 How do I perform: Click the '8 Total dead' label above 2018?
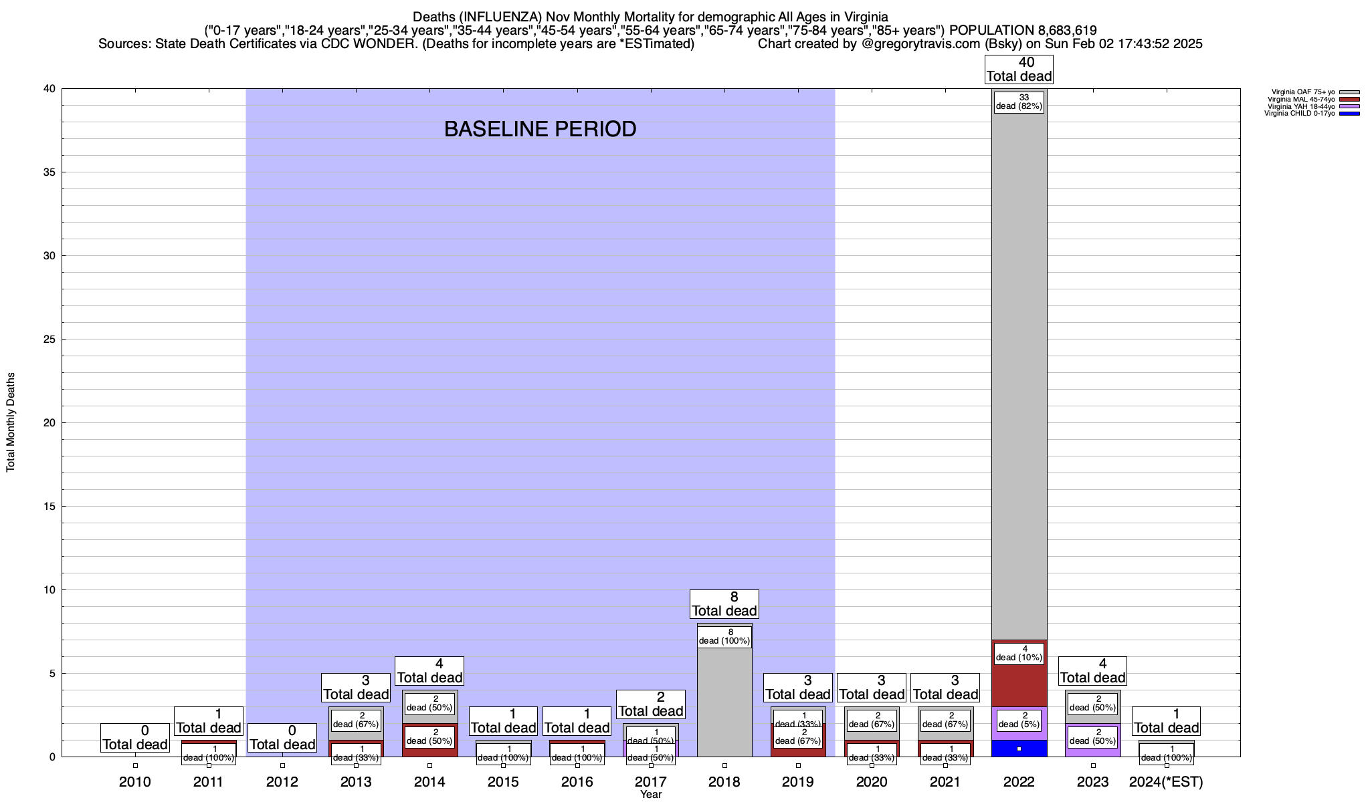pyautogui.click(x=724, y=604)
